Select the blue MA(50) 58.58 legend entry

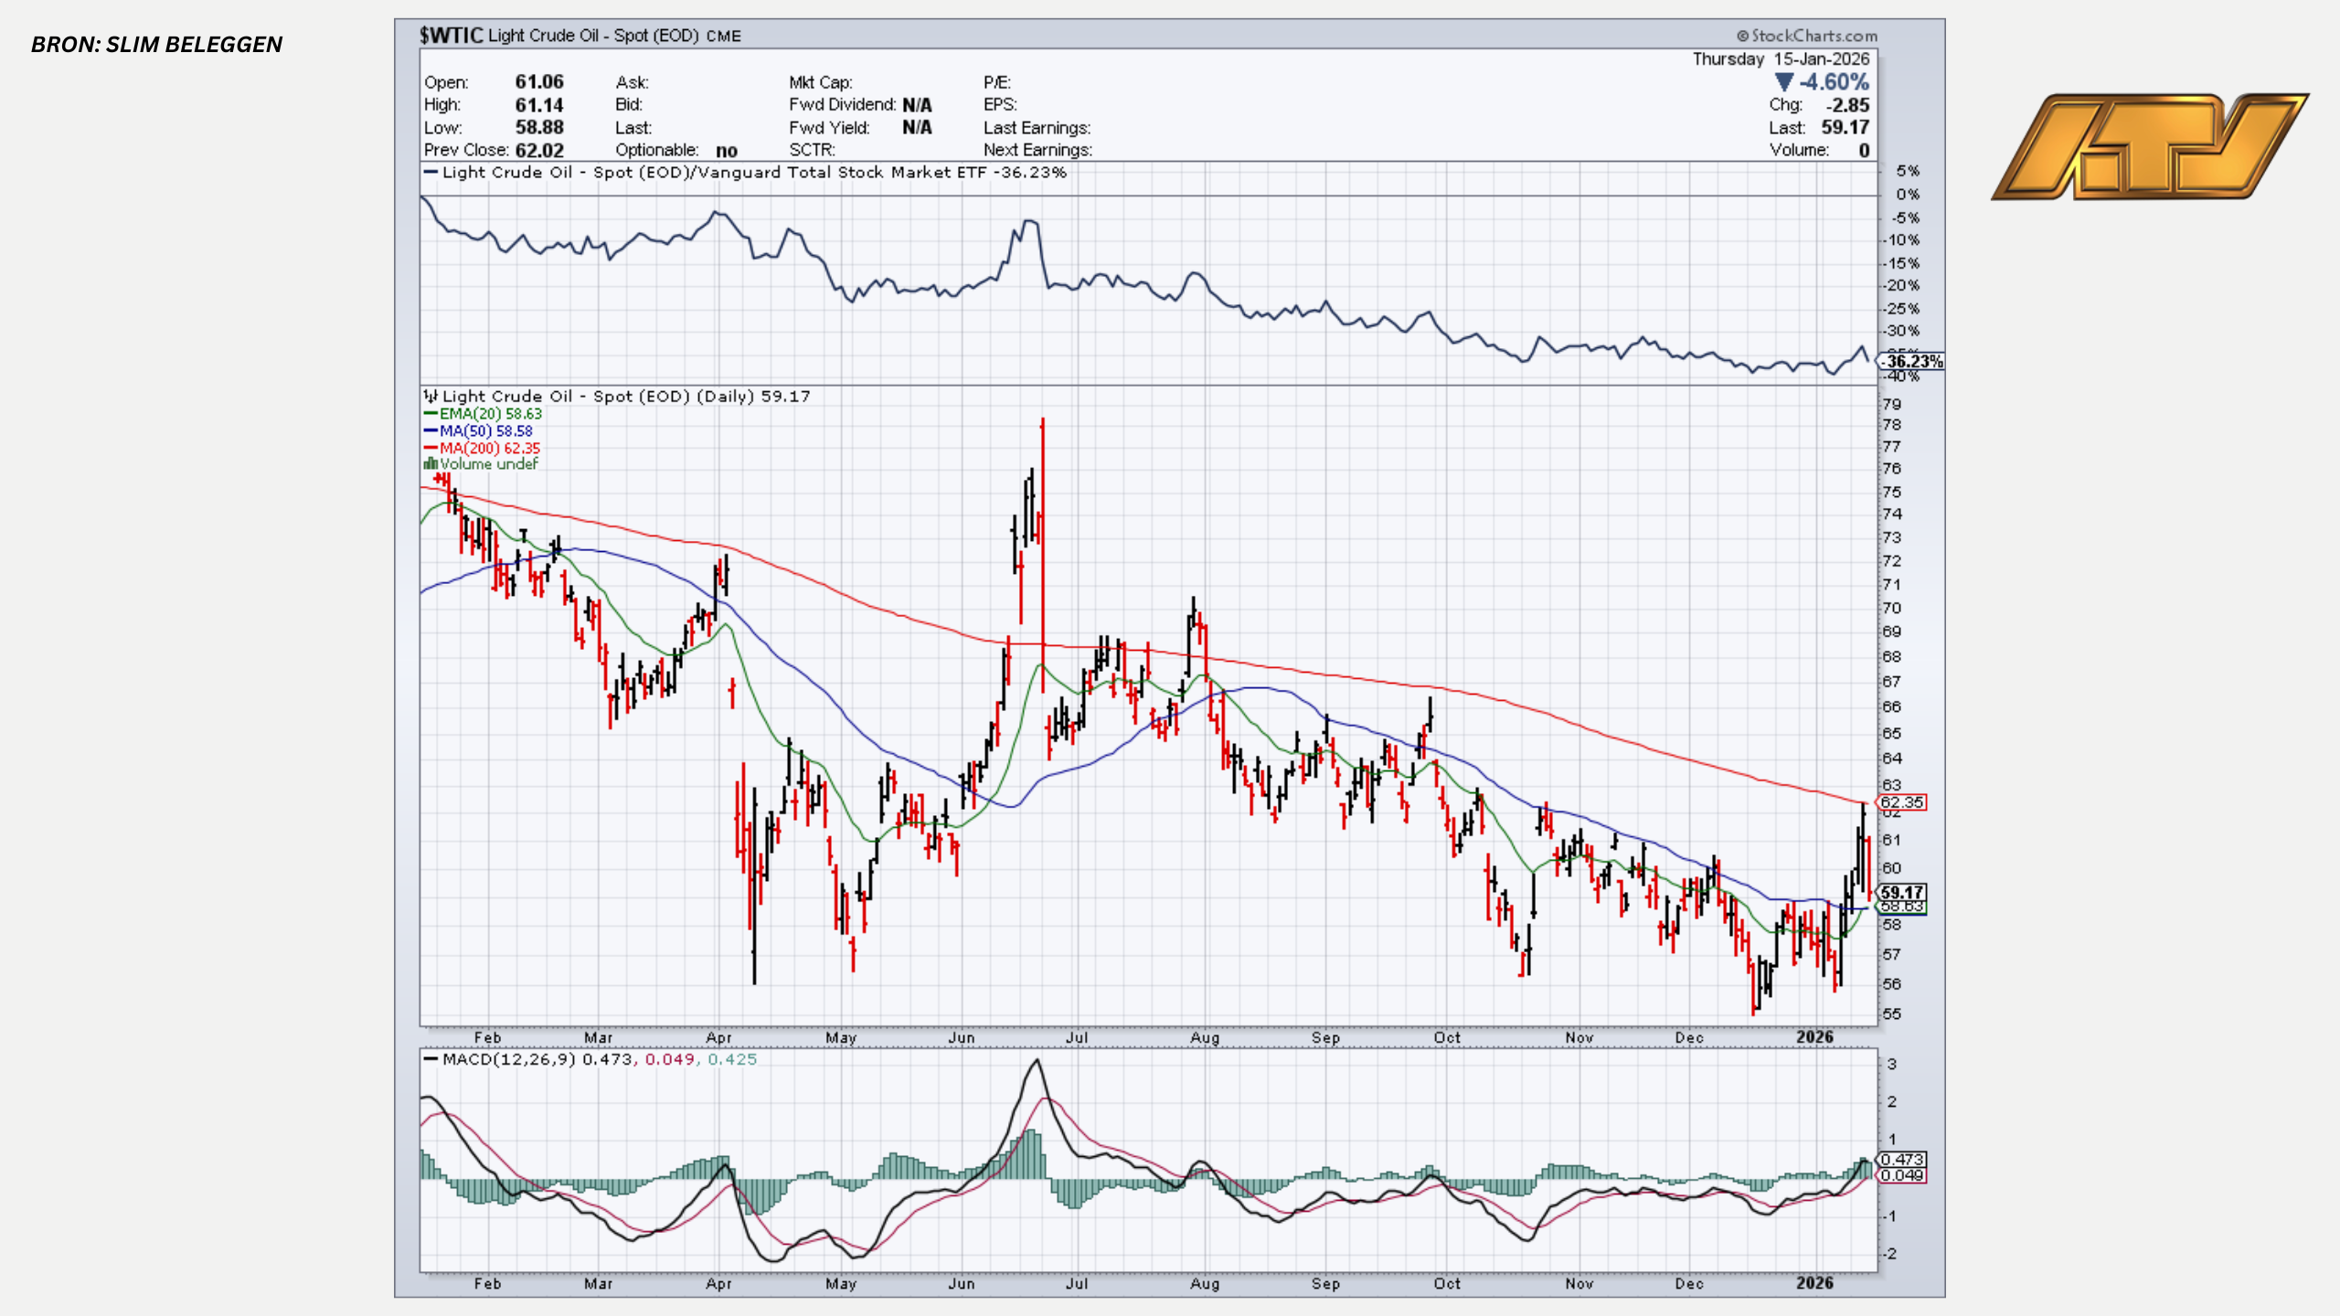pyautogui.click(x=479, y=431)
